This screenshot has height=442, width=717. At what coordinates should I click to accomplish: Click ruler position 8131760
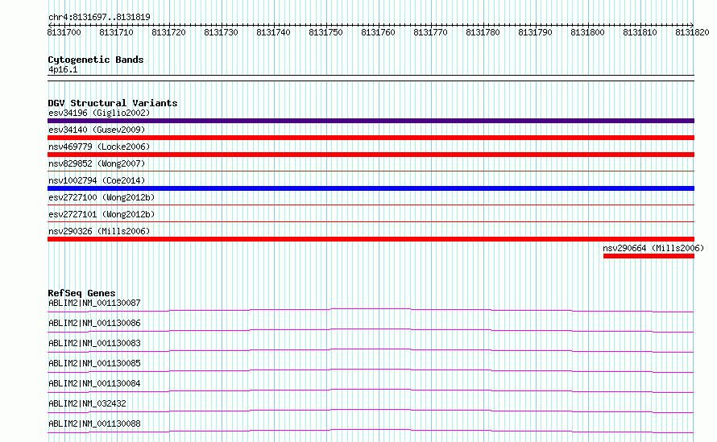tap(378, 32)
